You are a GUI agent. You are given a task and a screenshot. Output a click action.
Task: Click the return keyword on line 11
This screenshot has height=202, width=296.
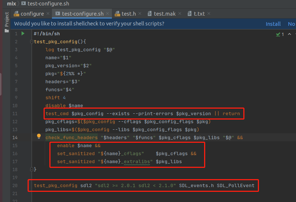pyautogui.click(x=231, y=114)
